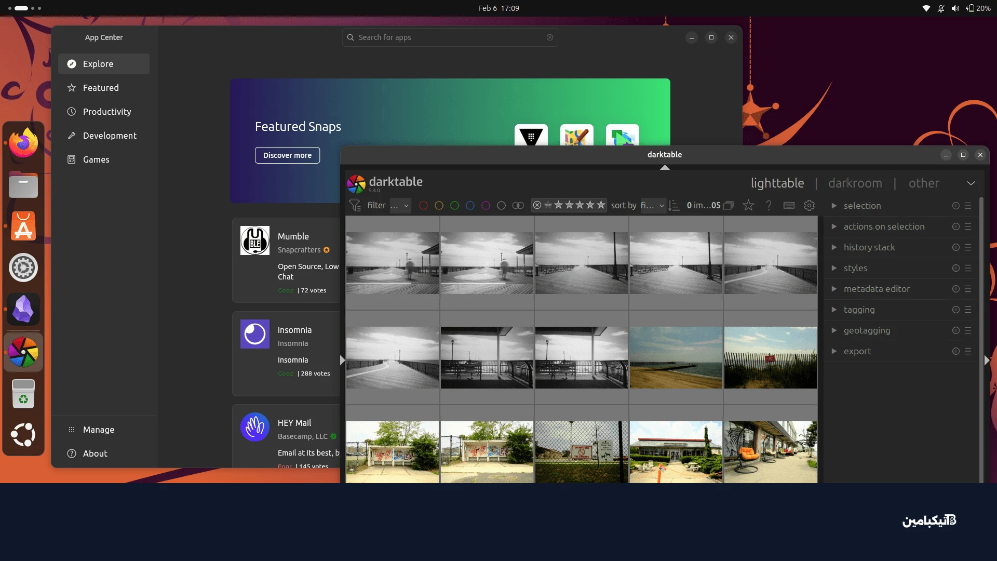Expand the export panel
Viewport: 997px width, 561px height.
tap(857, 351)
